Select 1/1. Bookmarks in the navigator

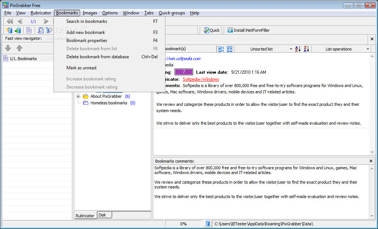coord(23,59)
